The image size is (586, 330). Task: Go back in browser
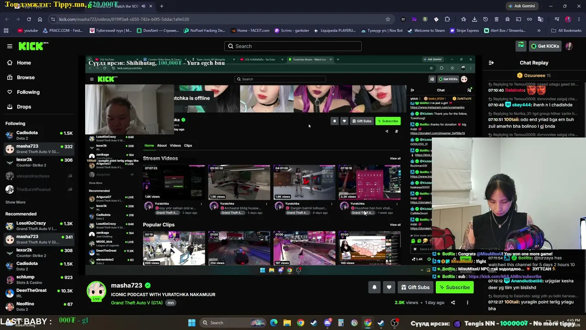7,19
